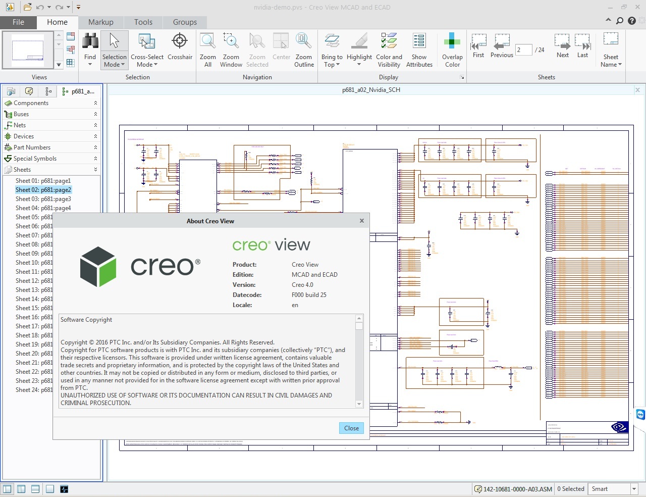This screenshot has height=497, width=646.
Task: Select the p681_a... structure tab
Action: point(78,91)
